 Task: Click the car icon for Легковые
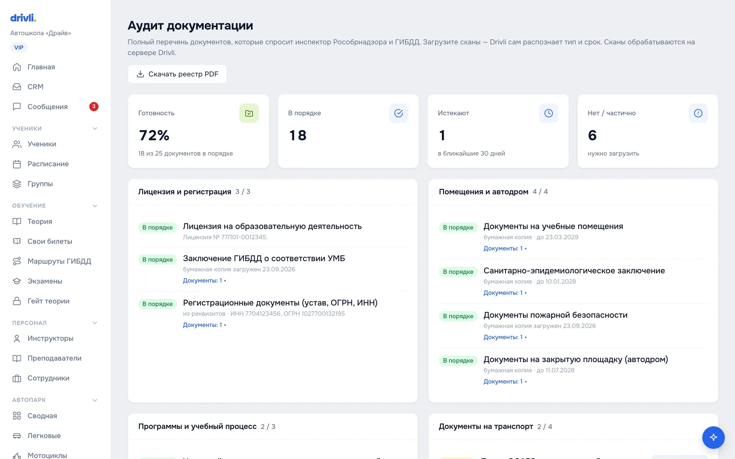click(17, 436)
